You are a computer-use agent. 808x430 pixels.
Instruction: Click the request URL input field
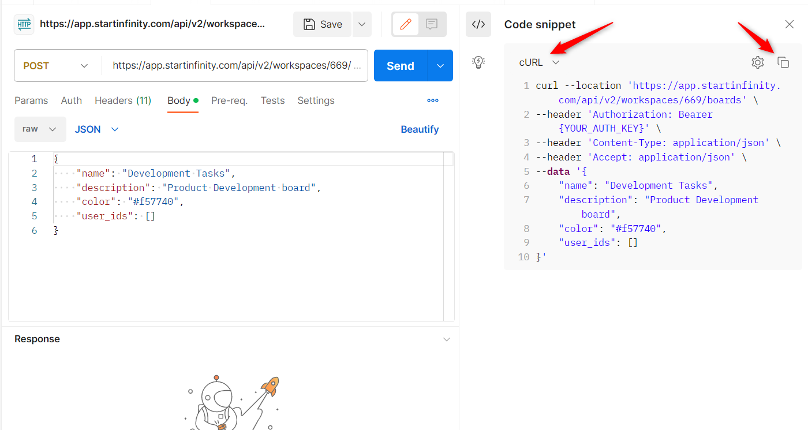tap(235, 66)
